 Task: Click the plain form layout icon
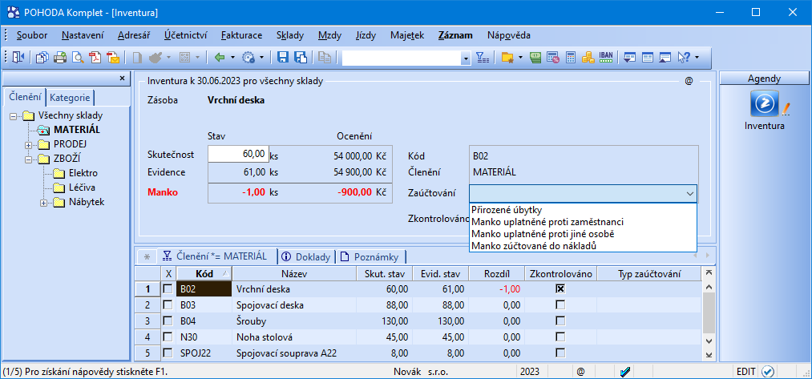pos(648,58)
